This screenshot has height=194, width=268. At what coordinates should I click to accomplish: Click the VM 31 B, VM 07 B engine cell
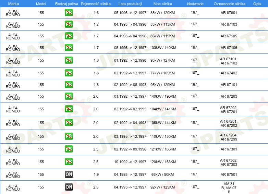229,188
